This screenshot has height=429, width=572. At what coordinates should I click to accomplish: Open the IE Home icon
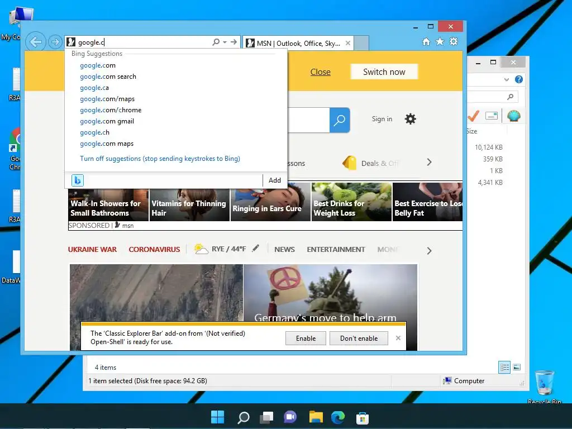(x=426, y=41)
